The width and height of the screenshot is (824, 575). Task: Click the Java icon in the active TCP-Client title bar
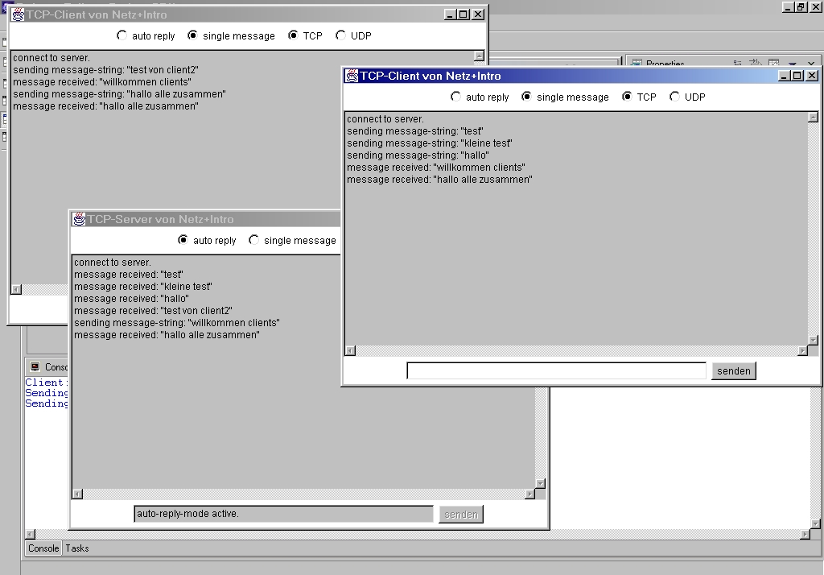352,76
